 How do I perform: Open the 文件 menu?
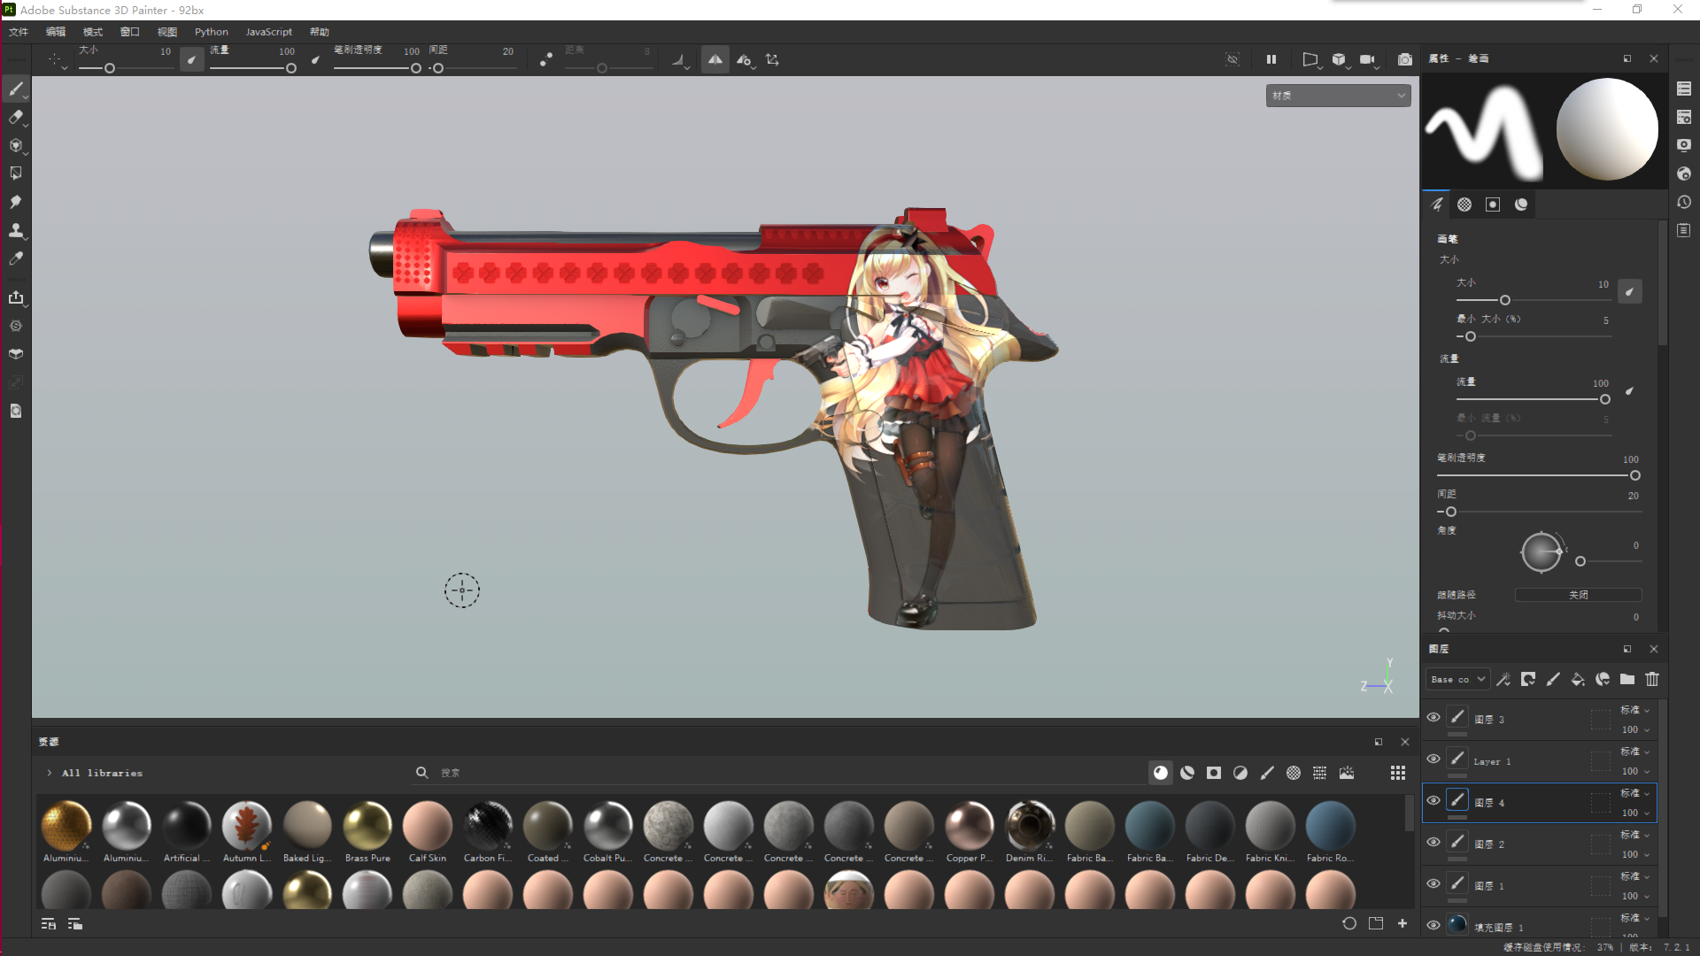tap(19, 32)
